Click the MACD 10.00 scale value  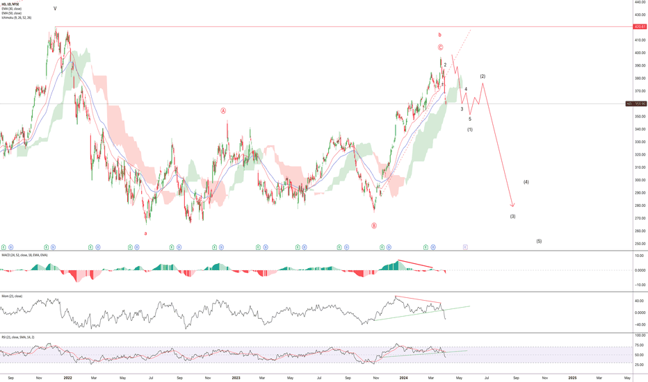[641, 256]
